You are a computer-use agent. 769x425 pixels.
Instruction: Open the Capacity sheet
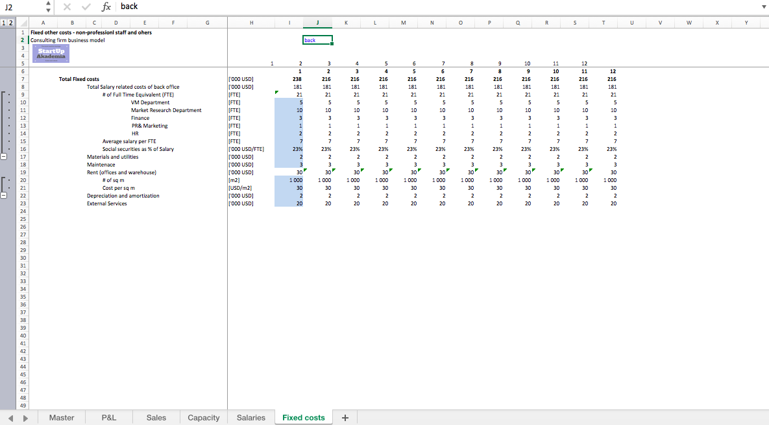tap(203, 417)
